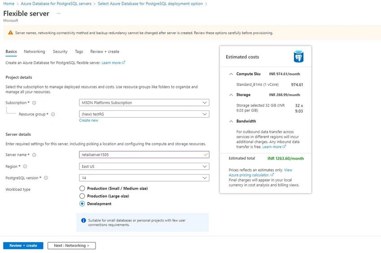Click the Server details heading
The image size is (381, 253).
pyautogui.click(x=18, y=135)
